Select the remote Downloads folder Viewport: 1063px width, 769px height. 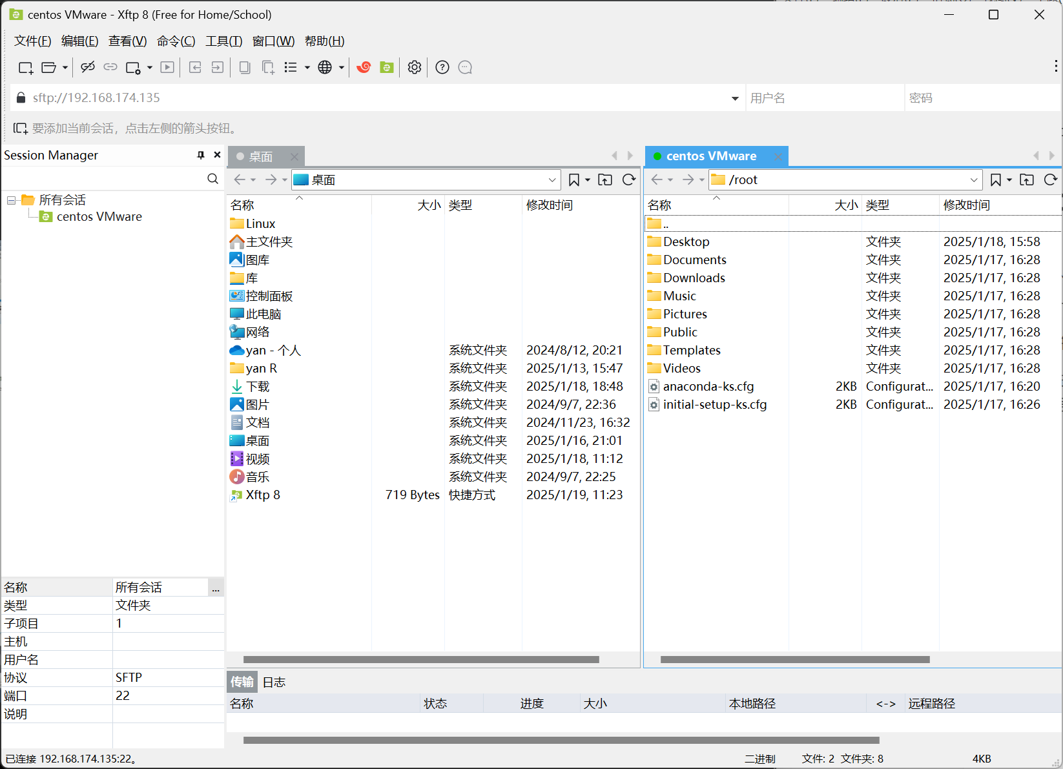tap(694, 278)
